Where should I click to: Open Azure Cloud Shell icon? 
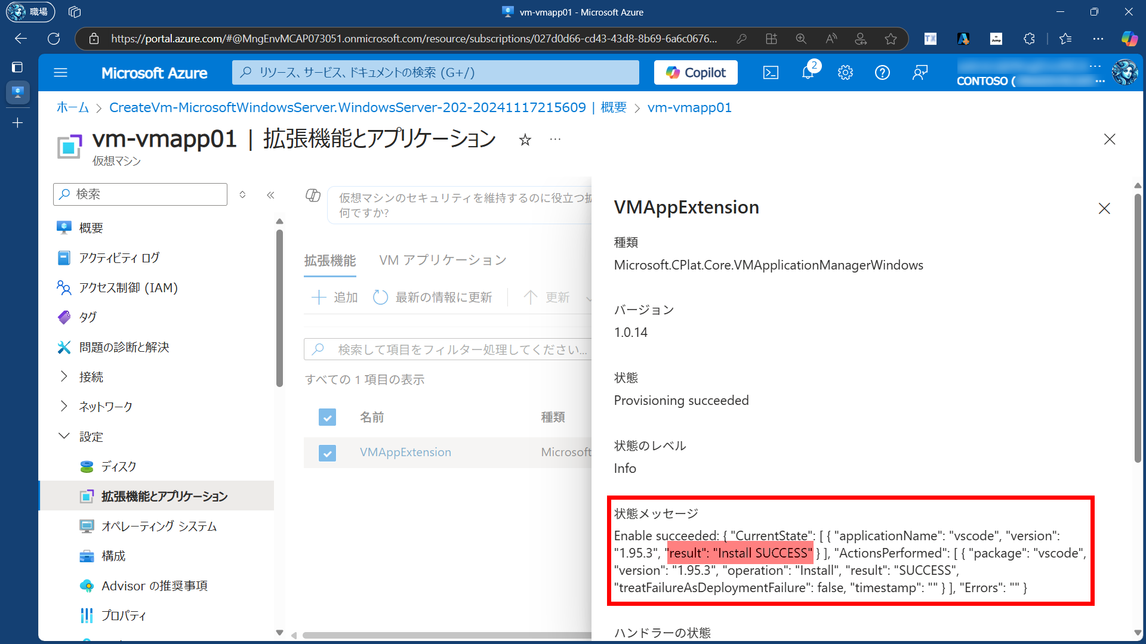[771, 73]
